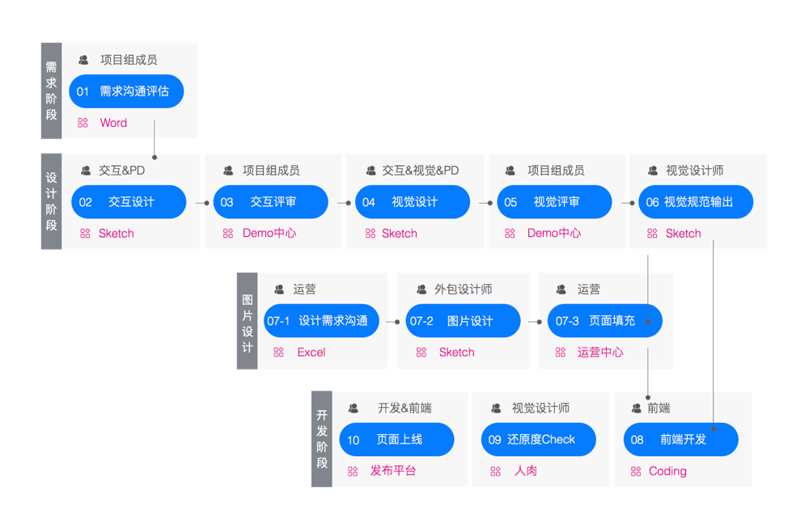Click the person icon beside 项目组成员 above 需求沟通评估
Screen dimensions: 809x529
83,60
